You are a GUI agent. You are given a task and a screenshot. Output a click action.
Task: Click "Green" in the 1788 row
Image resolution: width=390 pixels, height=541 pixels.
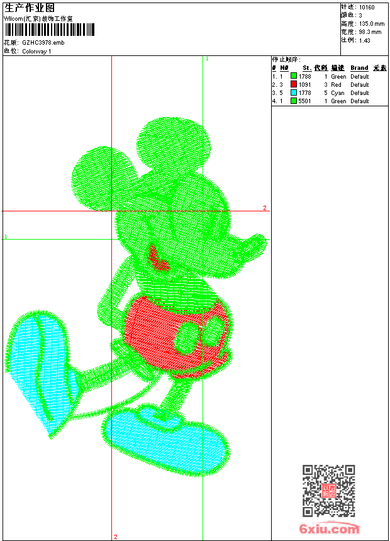pyautogui.click(x=338, y=76)
